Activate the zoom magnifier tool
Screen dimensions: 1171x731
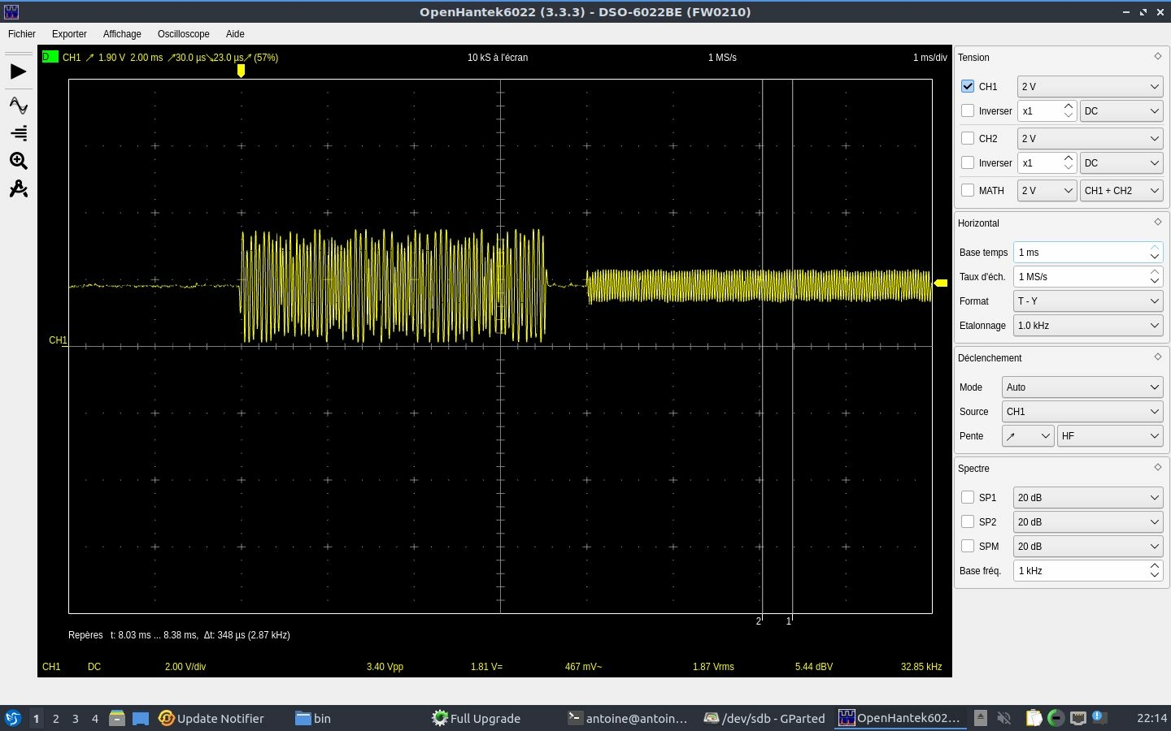[x=18, y=161]
